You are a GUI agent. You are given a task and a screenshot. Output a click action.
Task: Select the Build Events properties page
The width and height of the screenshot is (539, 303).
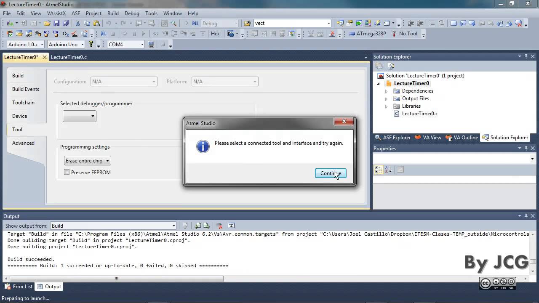coord(26,89)
